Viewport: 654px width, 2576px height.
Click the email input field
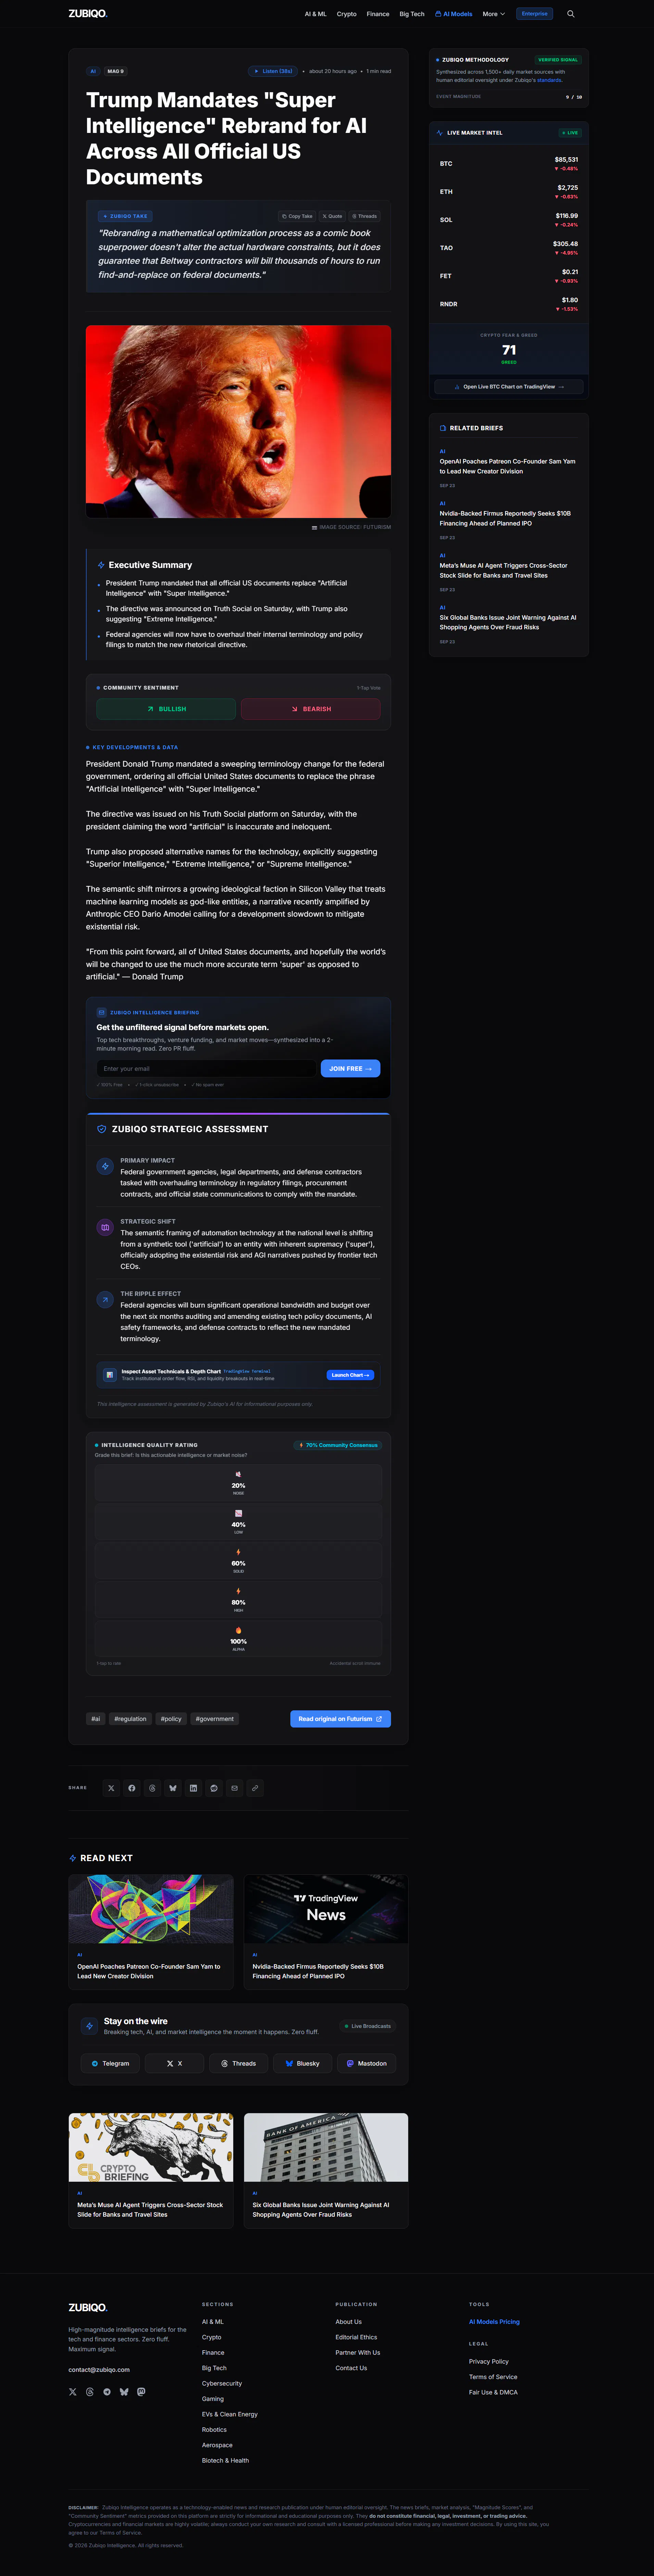click(x=206, y=1069)
